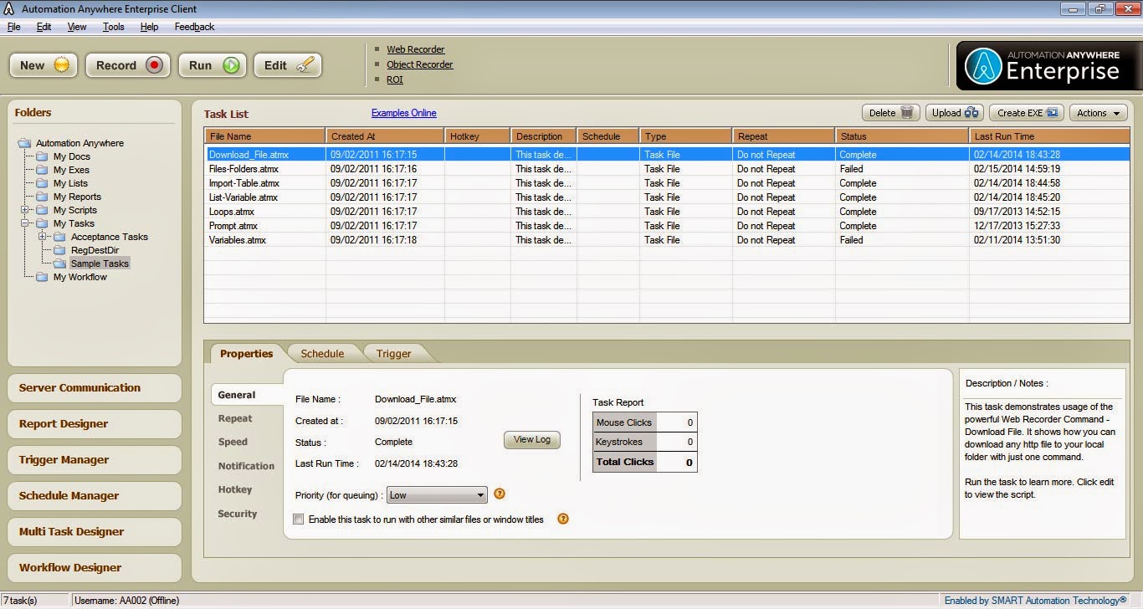Open the Edit menu
The height and width of the screenshot is (609, 1143).
click(44, 27)
